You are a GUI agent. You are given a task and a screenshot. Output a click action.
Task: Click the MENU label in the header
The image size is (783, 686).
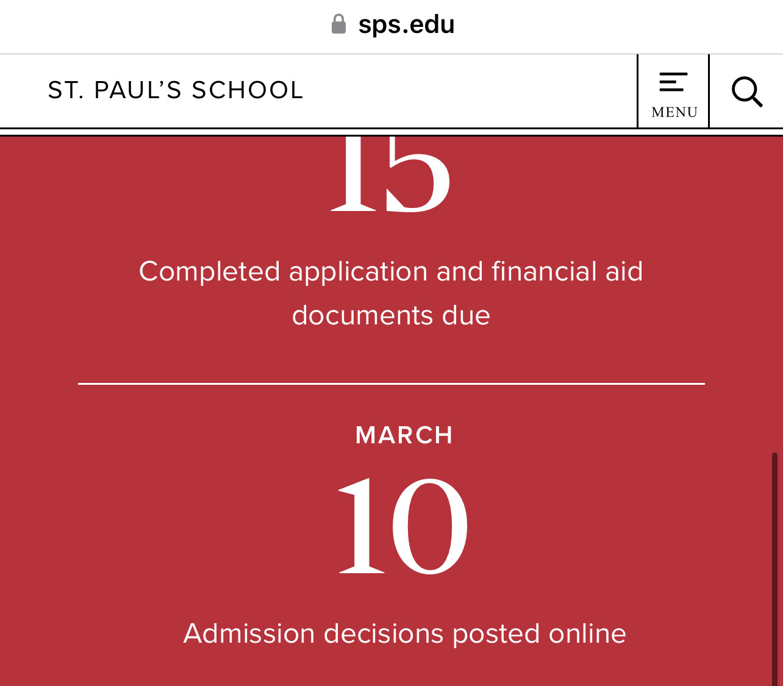tap(674, 112)
